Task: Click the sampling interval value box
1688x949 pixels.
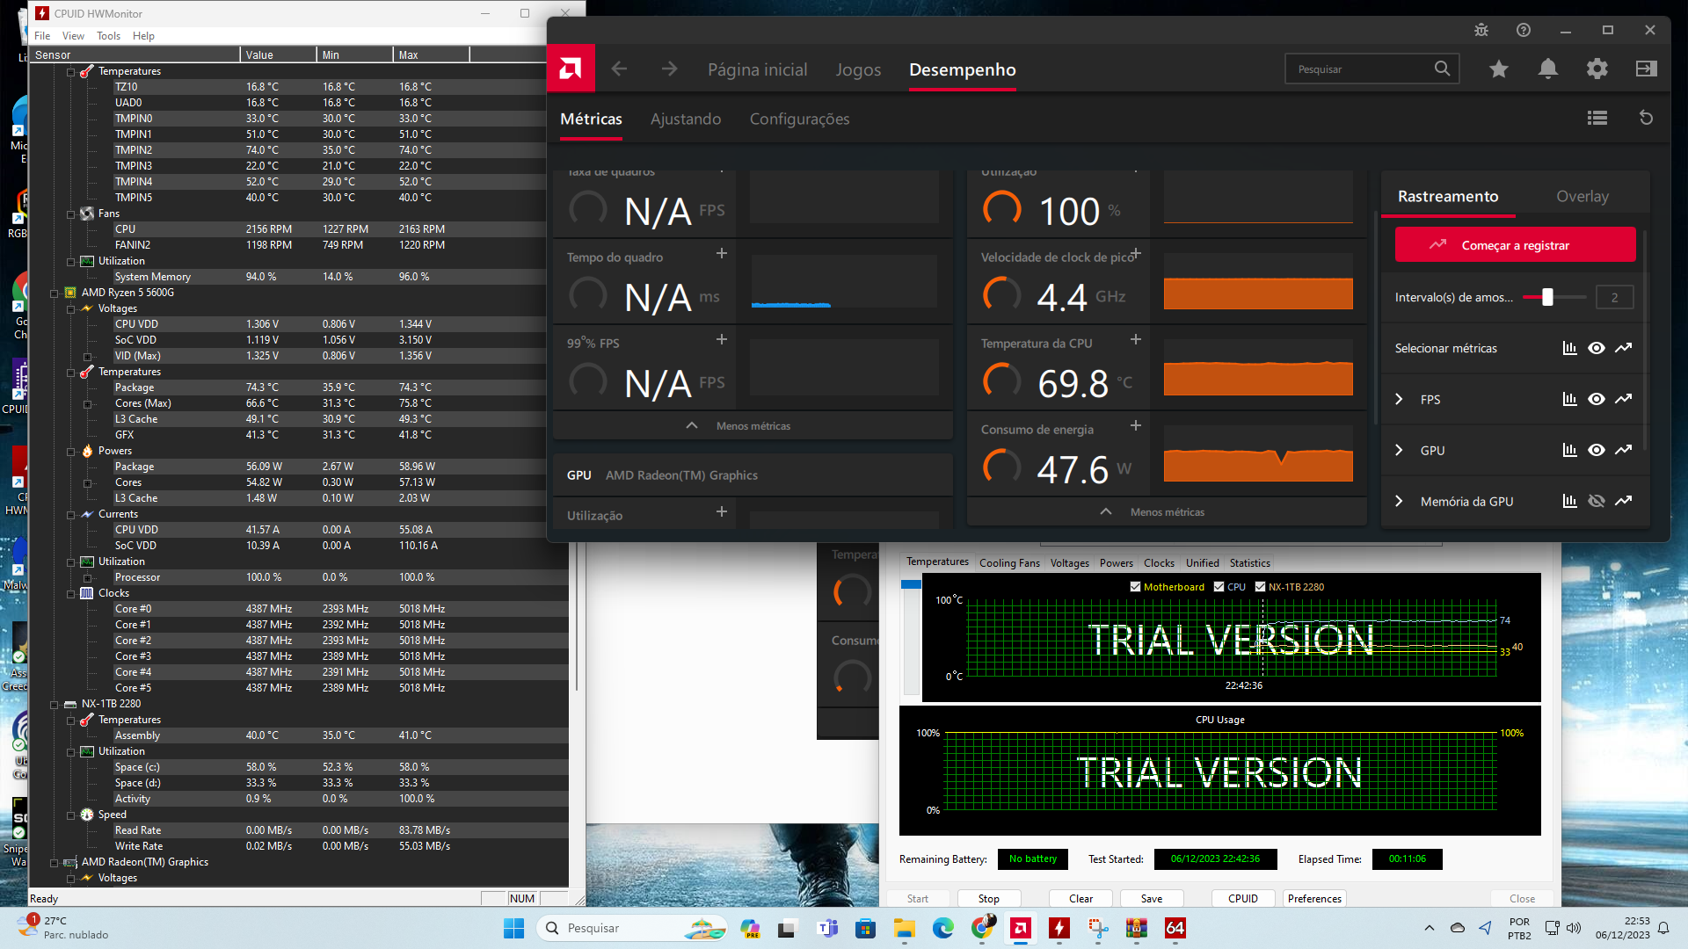Action: tap(1614, 297)
